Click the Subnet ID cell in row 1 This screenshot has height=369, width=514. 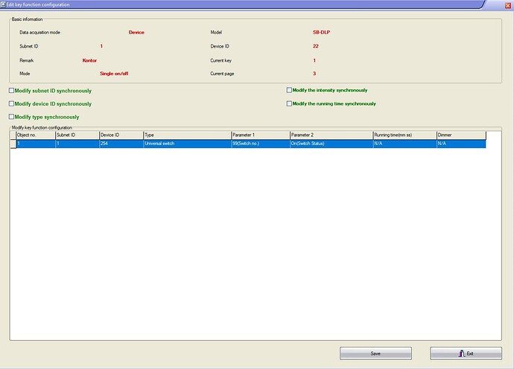click(77, 144)
